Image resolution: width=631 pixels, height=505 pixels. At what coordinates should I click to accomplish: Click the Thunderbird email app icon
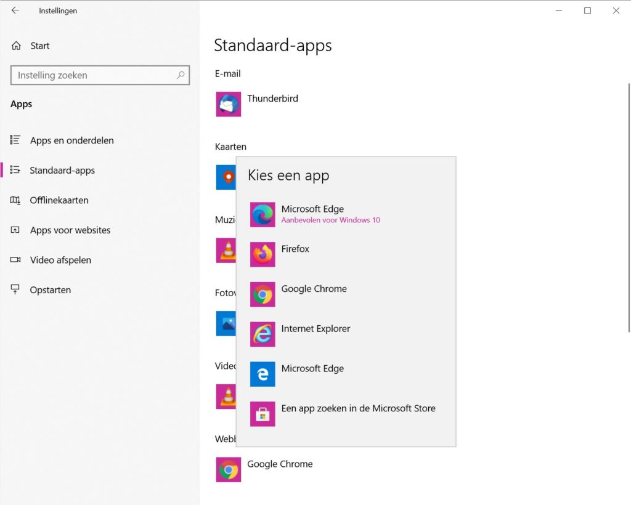pyautogui.click(x=228, y=104)
